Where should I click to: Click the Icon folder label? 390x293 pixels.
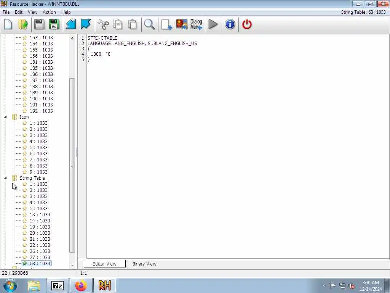24,117
